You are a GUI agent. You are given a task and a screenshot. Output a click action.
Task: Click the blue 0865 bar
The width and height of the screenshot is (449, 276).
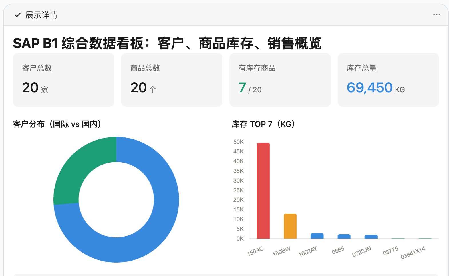[344, 237]
